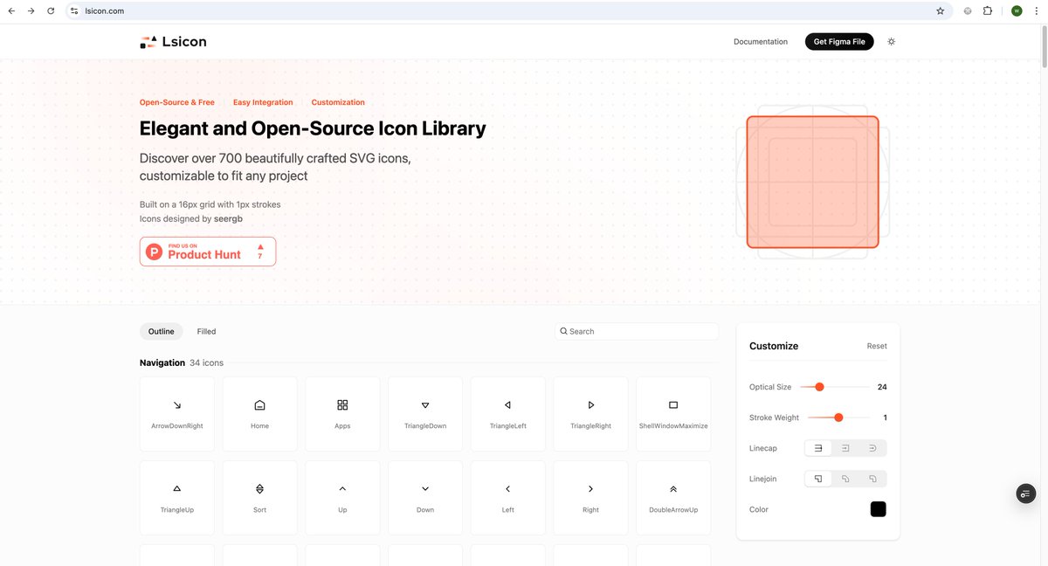Viewport: 1048px width, 566px height.
Task: Set linecap to square (second option)
Action: pos(845,448)
